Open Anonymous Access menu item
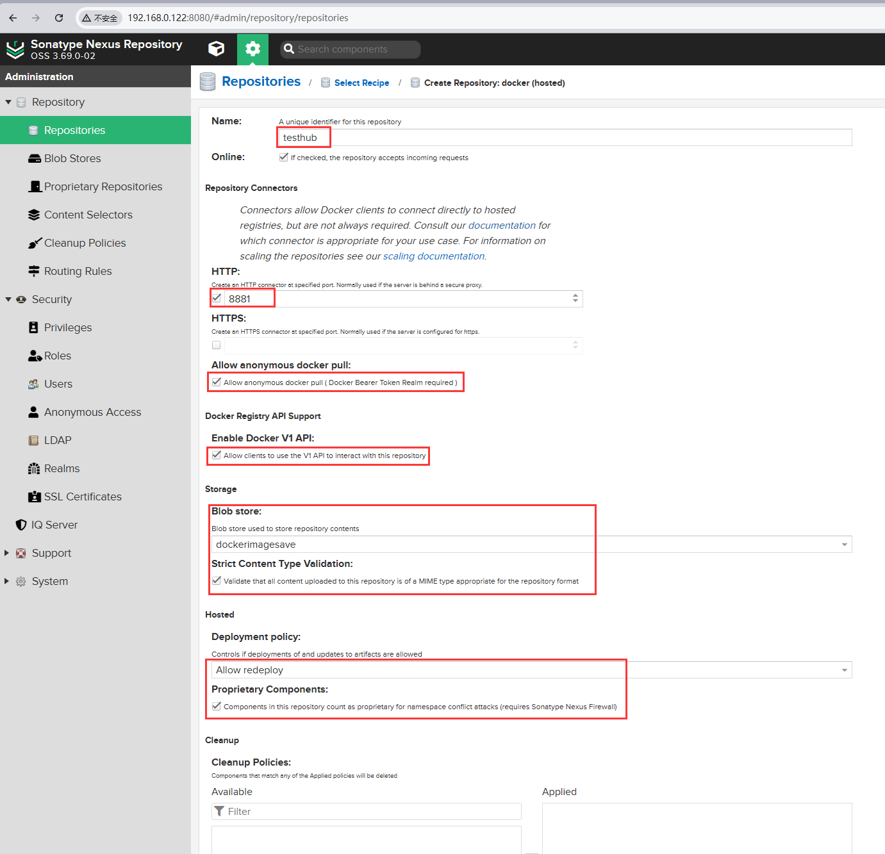Screen dimensions: 885x854 pos(95,412)
